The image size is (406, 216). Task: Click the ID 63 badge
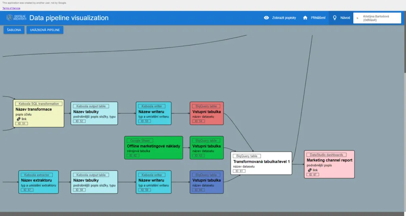[x=199, y=156]
